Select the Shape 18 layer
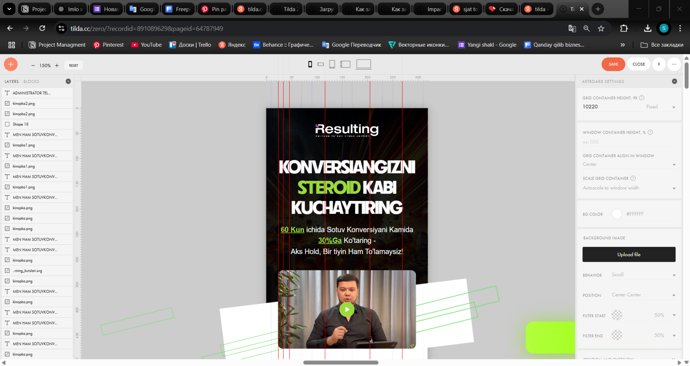 click(x=21, y=124)
